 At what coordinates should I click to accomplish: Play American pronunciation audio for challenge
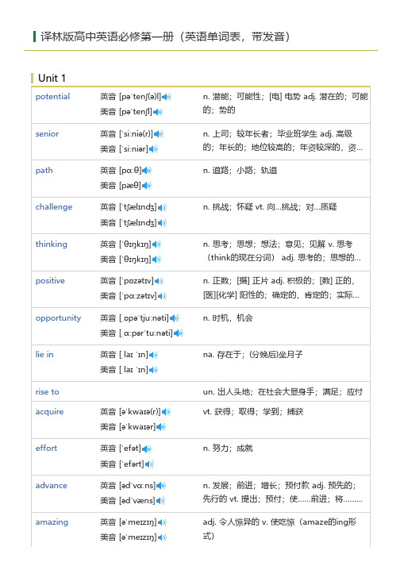162,223
